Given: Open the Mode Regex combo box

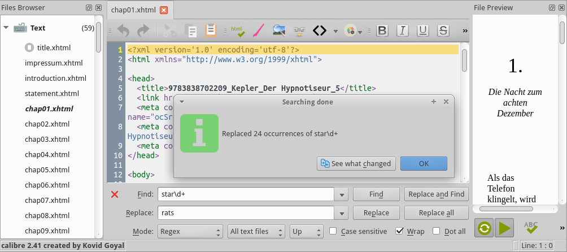Looking at the screenshot, I should (190, 232).
